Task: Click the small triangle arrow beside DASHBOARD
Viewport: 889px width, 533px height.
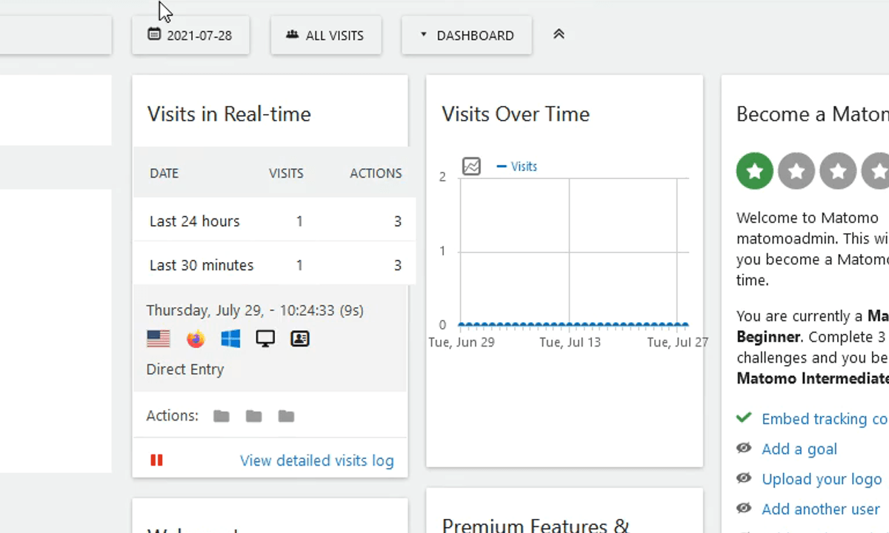Action: click(424, 34)
